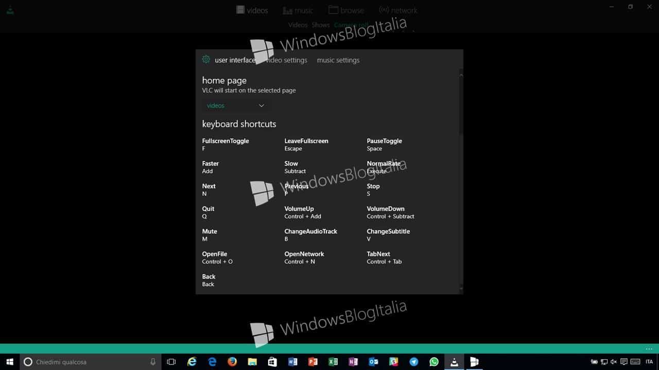Click the ITA language indicator
This screenshot has width=659, height=370.
649,362
